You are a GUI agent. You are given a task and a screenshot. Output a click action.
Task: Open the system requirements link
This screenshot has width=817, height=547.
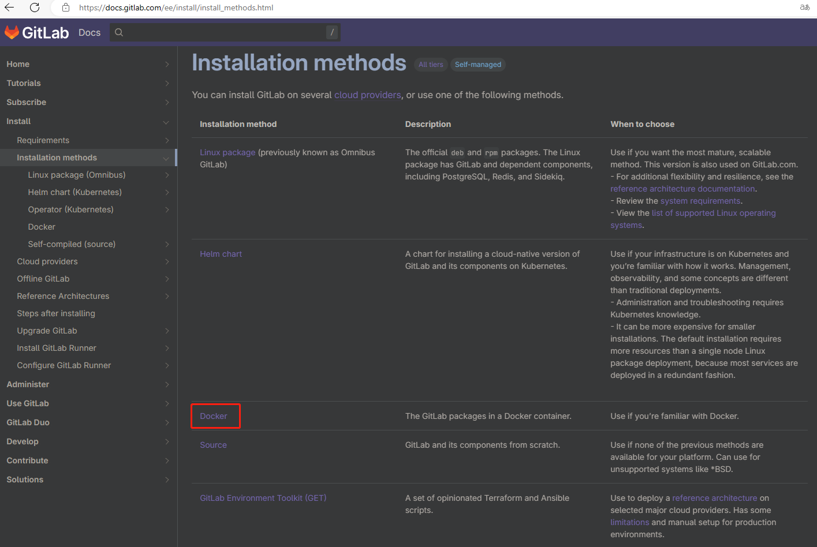click(700, 201)
